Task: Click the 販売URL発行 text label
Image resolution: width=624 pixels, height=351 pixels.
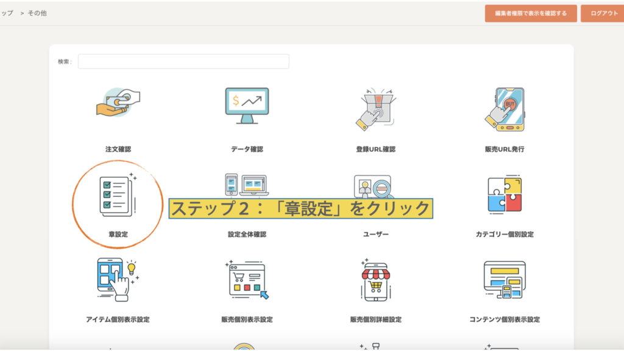Action: [x=505, y=149]
